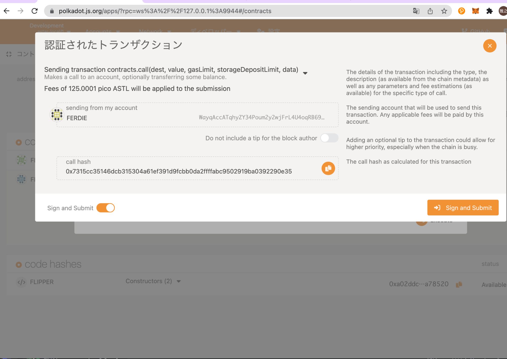Copy the 0xa02ddc…a78520 code hash
This screenshot has height=359, width=507.
point(459,284)
